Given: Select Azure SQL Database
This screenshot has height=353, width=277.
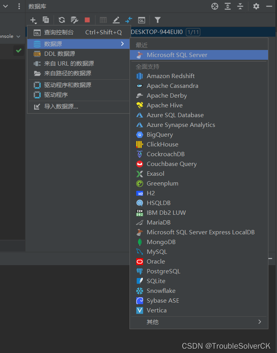Looking at the screenshot, I should coord(199,115).
